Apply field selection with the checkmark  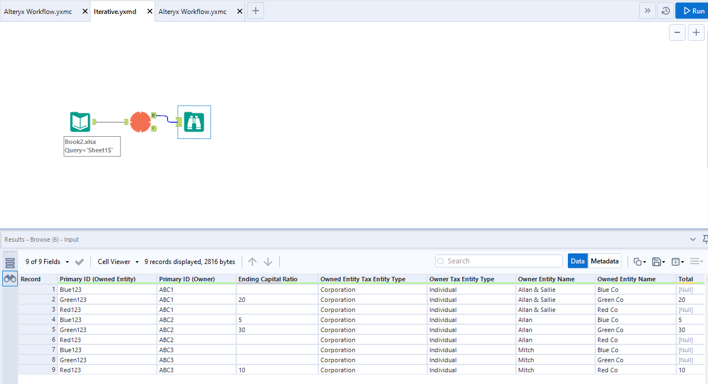tap(79, 261)
